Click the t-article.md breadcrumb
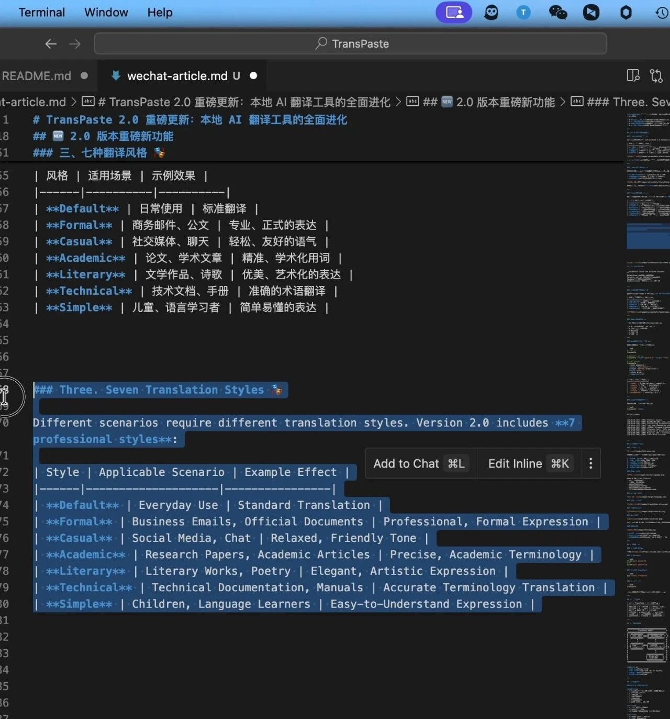The width and height of the screenshot is (670, 719). 33,102
